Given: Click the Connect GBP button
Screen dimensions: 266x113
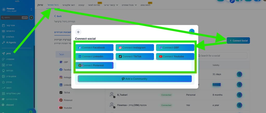Looking at the screenshot, I should click(175, 48).
